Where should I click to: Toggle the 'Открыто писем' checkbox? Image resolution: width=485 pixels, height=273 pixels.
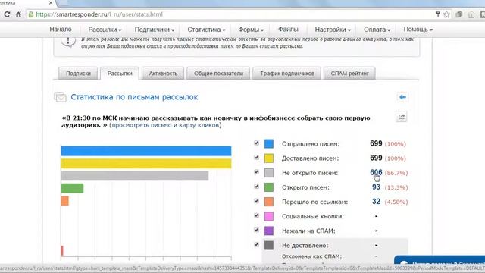click(256, 187)
